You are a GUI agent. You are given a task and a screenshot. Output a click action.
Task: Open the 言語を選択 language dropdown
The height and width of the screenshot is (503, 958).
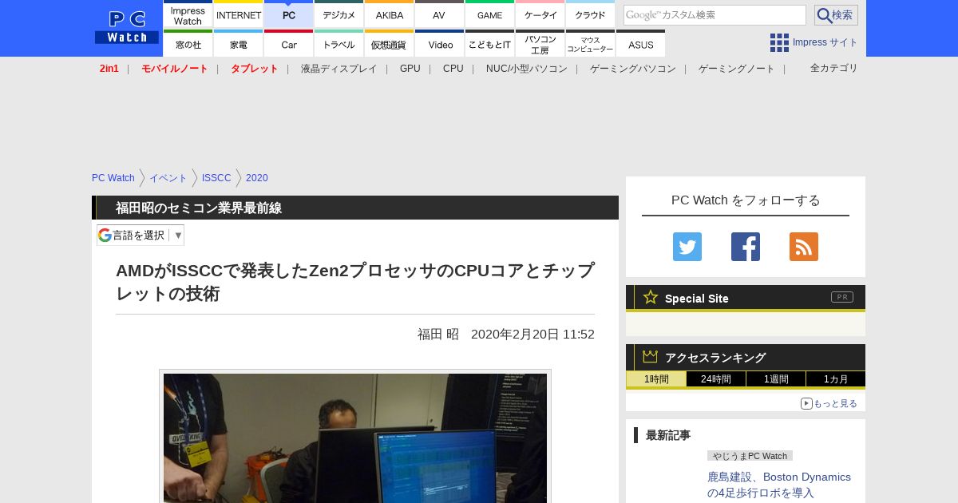point(141,235)
